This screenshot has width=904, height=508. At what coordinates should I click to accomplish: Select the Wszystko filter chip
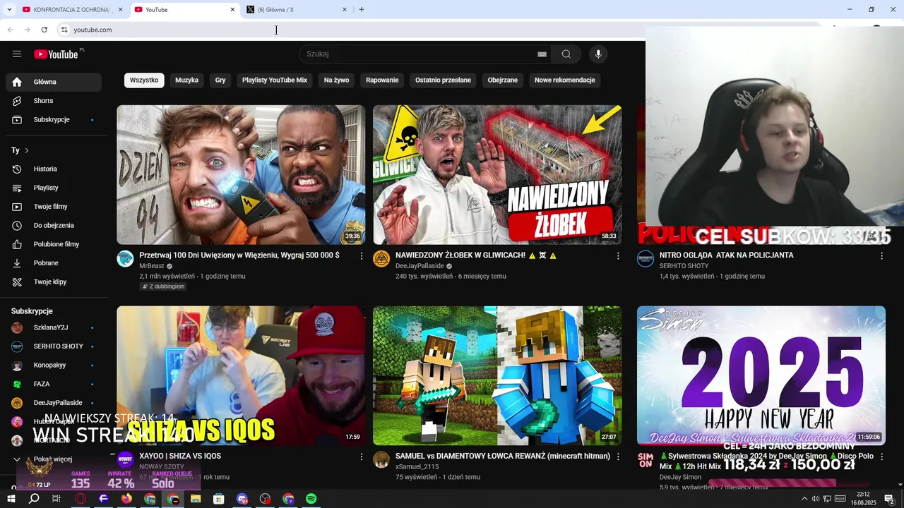[144, 80]
